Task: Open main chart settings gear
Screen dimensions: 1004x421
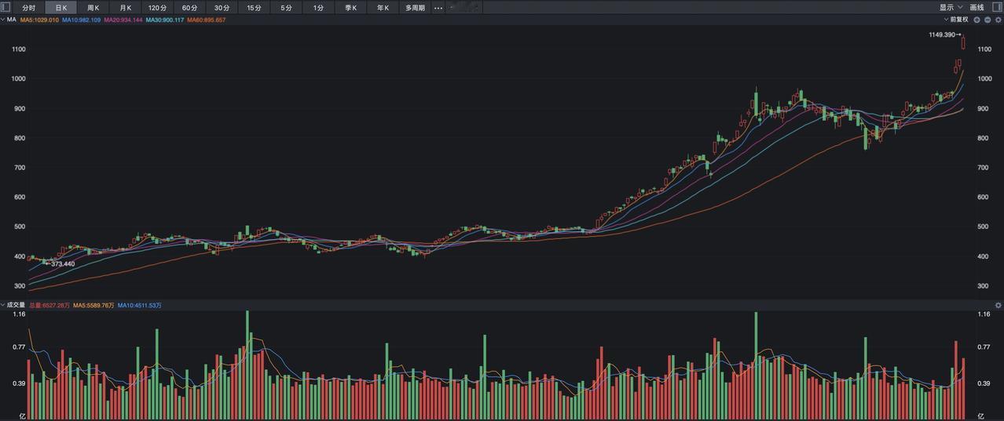Action: pos(998,20)
